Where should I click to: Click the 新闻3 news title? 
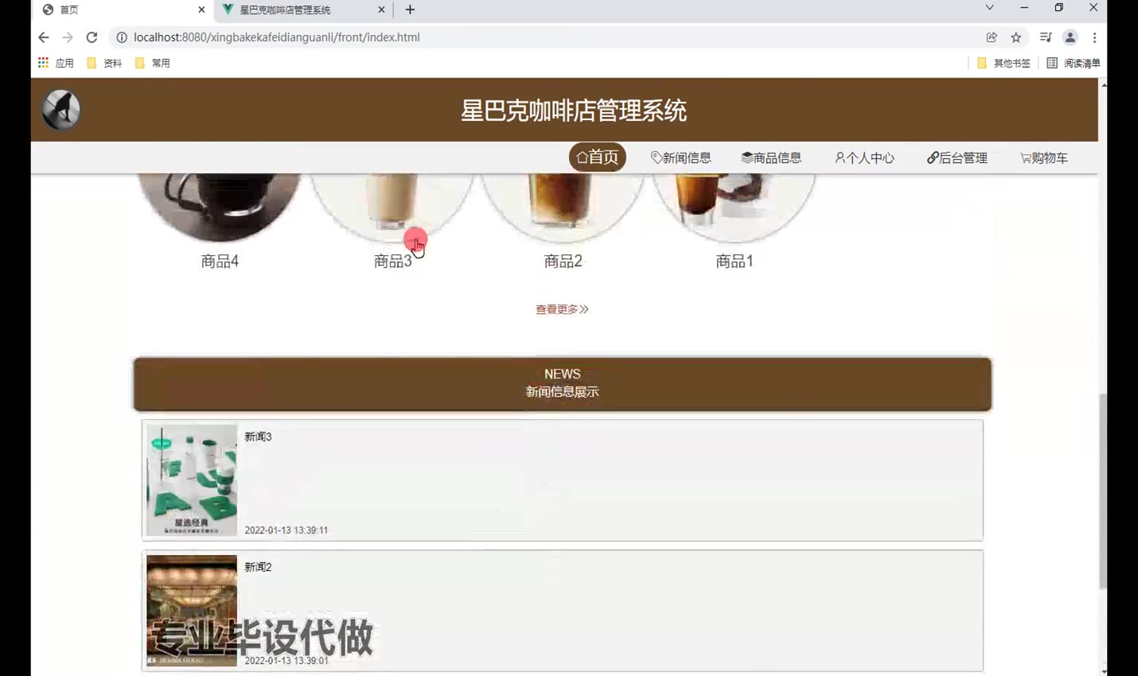click(x=258, y=437)
